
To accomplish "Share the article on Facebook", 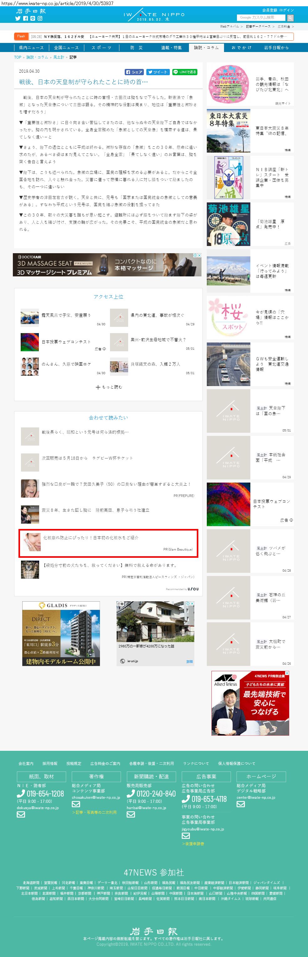I will point(134,72).
